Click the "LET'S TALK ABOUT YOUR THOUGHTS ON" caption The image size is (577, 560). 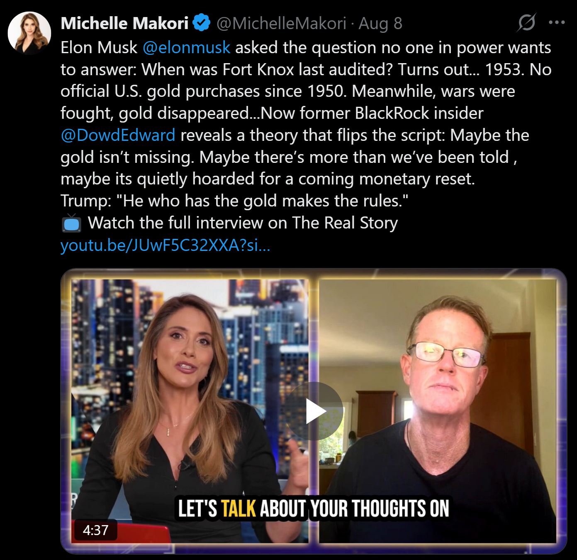[314, 508]
